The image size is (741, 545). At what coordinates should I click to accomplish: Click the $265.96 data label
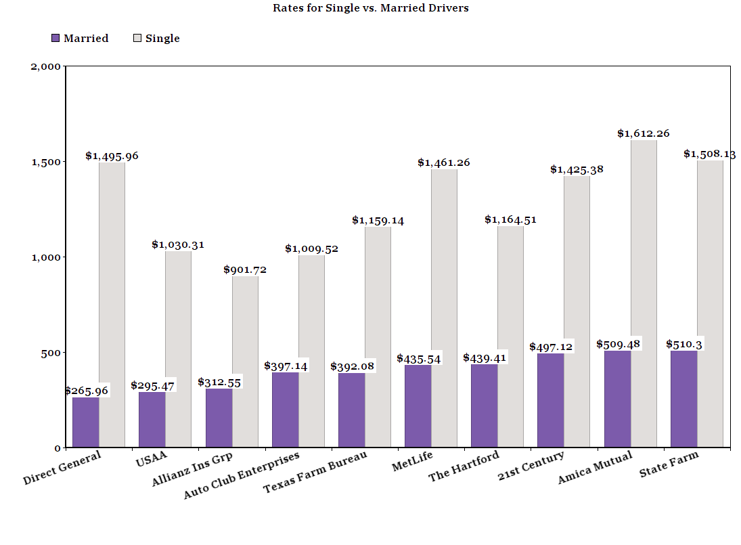pos(87,391)
